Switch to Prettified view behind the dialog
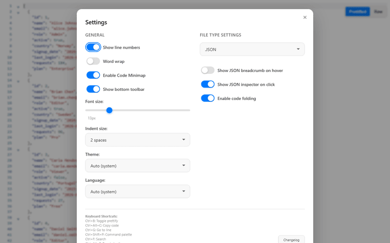390x243 pixels. click(357, 11)
